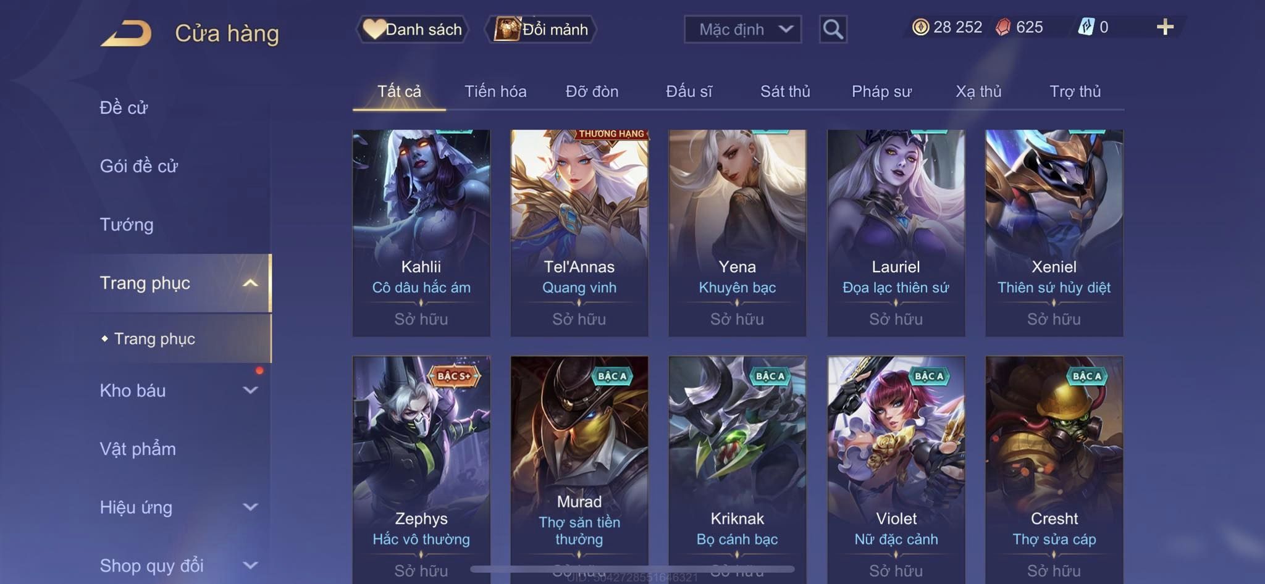The width and height of the screenshot is (1265, 584).
Task: Open the search magnifier icon
Action: pos(833,29)
